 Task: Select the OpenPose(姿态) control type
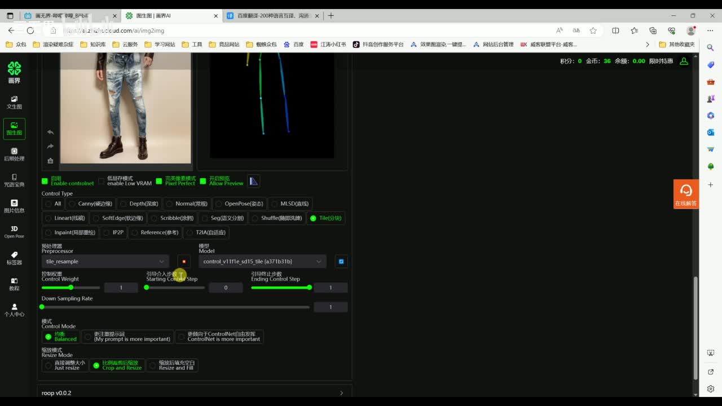(237, 204)
